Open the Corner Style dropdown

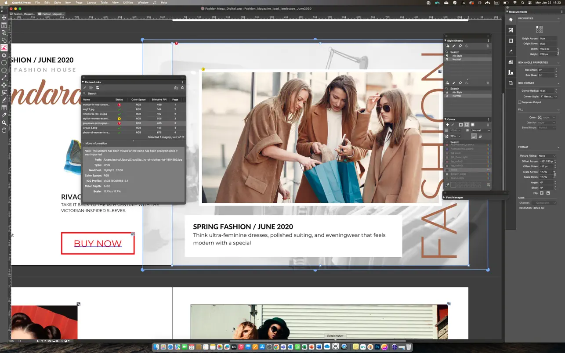pos(548,96)
